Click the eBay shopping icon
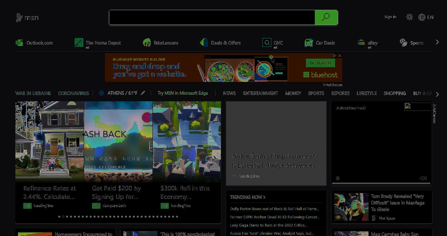Screen dimensions: 447x236 coord(361,43)
